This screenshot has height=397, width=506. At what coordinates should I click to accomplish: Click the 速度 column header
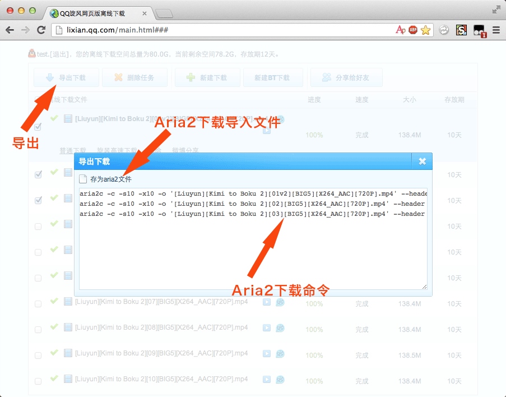coord(362,99)
